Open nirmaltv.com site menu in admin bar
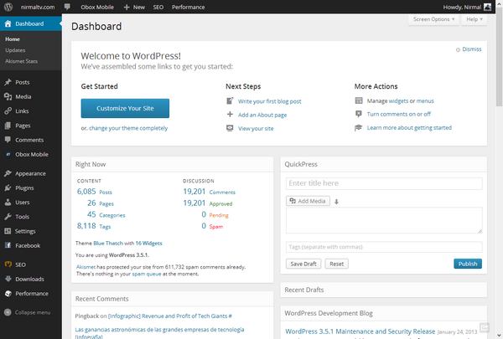The image size is (503, 339). 38,7
